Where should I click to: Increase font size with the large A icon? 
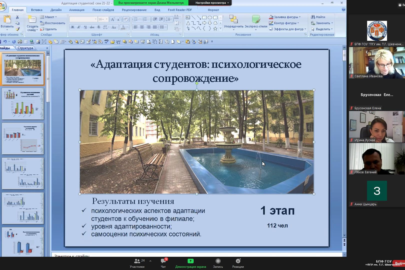[x=113, y=19]
